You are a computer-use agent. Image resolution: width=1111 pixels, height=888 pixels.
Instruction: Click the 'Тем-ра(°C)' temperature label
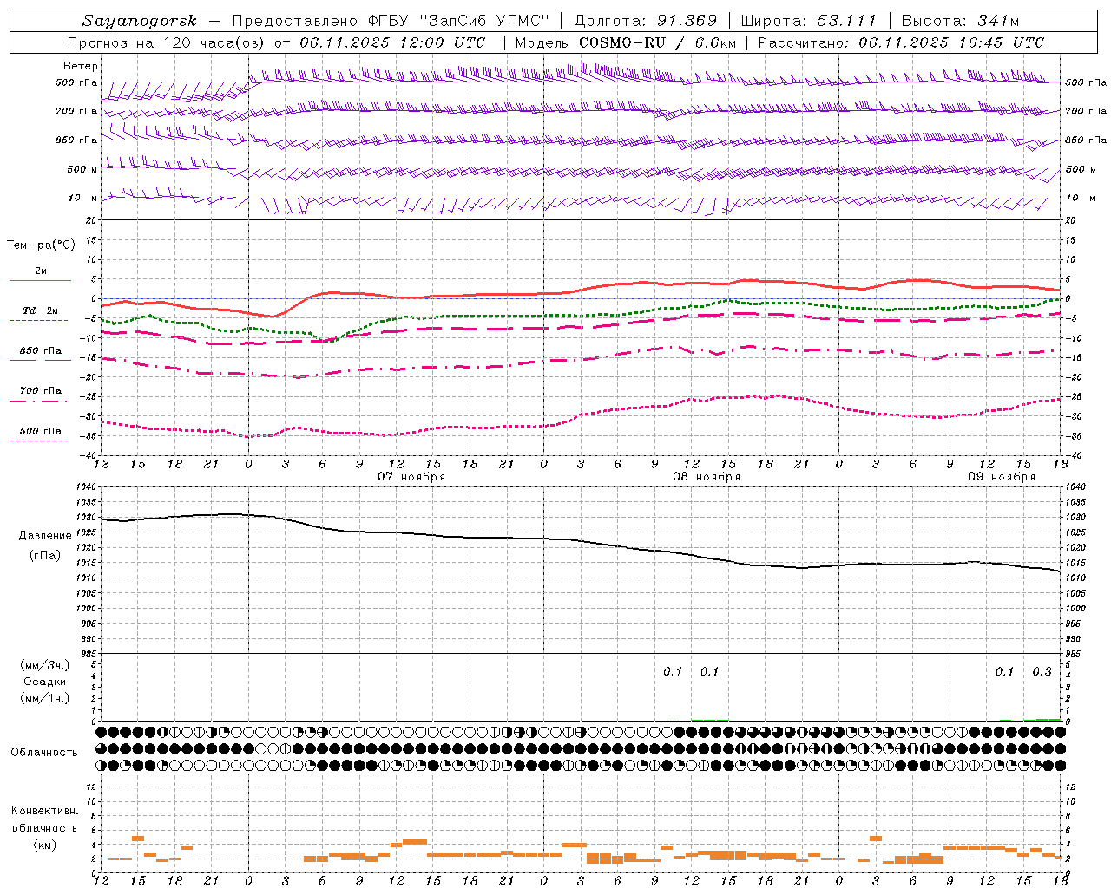click(x=41, y=245)
